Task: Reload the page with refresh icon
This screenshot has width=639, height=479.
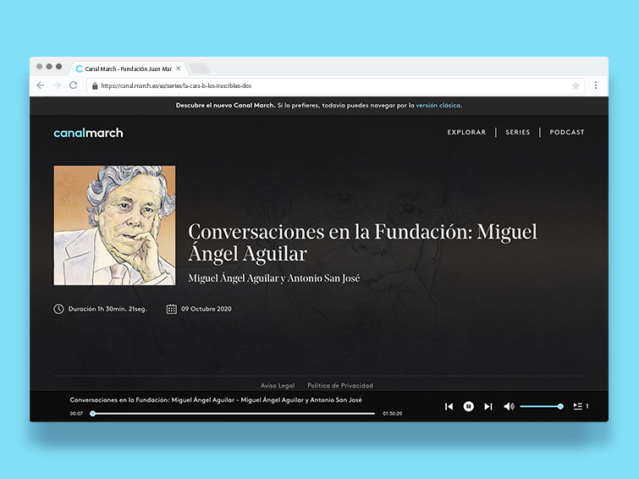Action: pyautogui.click(x=74, y=85)
